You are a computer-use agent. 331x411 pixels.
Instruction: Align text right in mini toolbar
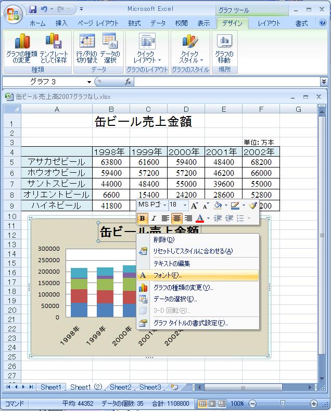[188, 218]
